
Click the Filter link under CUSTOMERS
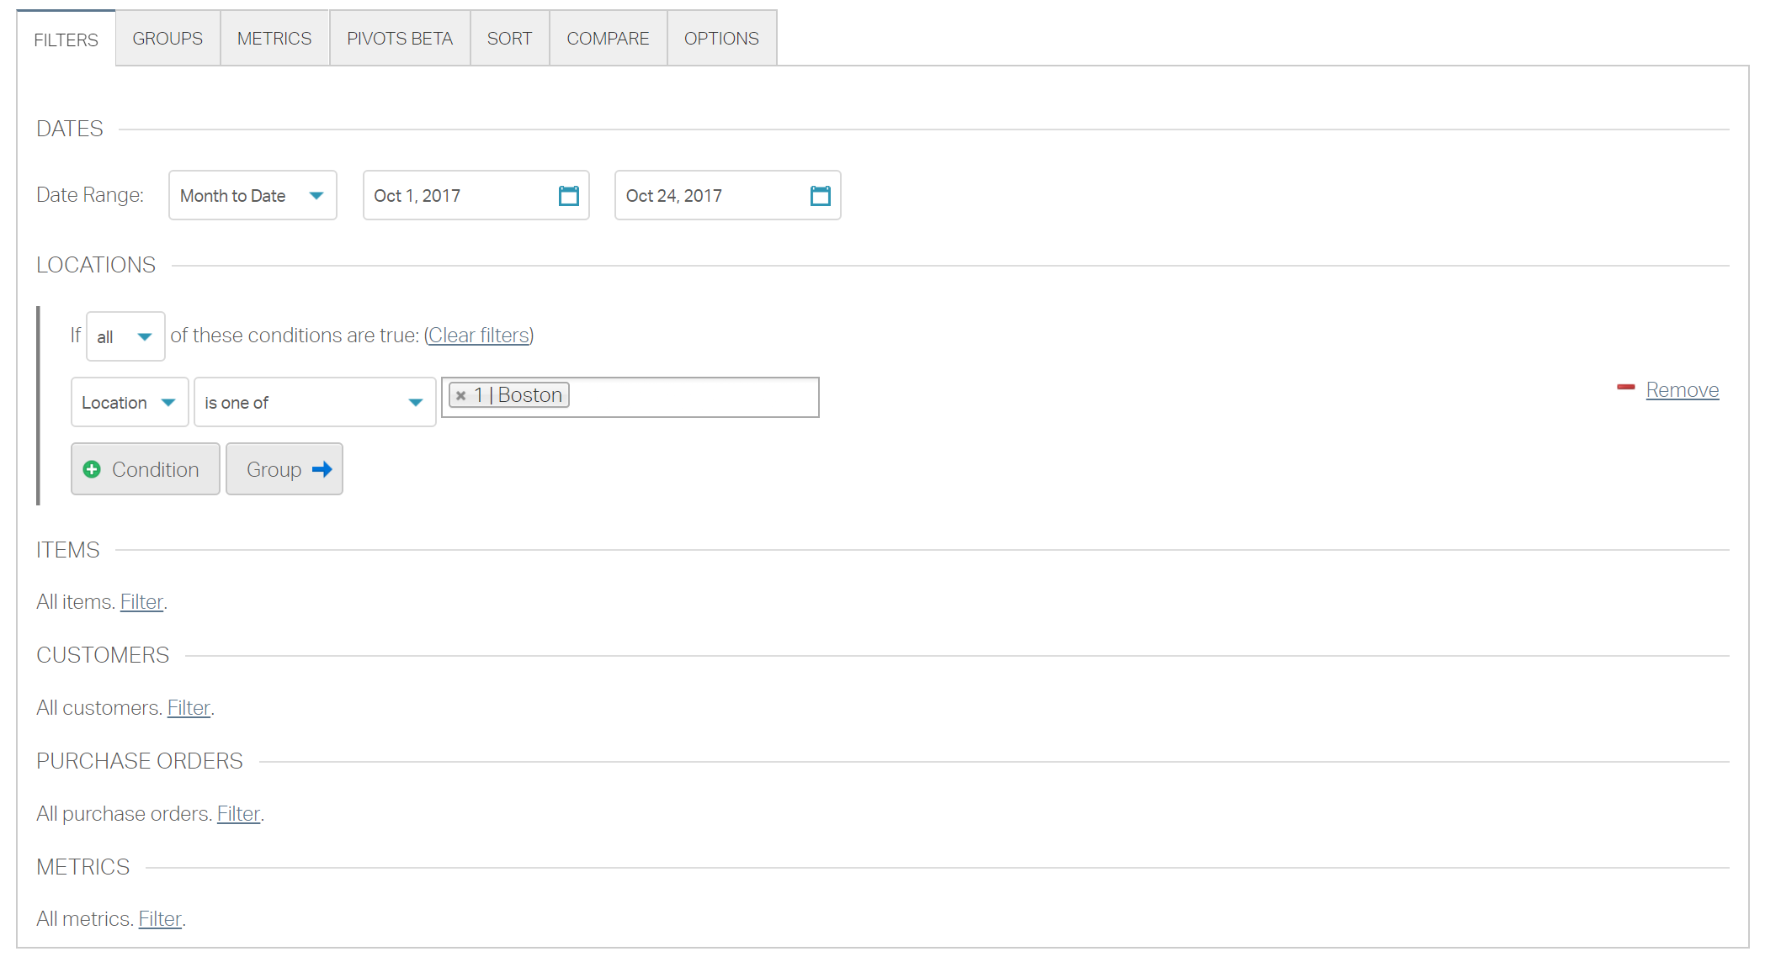tap(189, 708)
